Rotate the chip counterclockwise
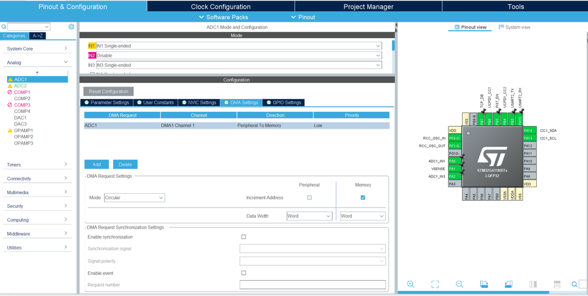588x296 pixels. click(508, 284)
